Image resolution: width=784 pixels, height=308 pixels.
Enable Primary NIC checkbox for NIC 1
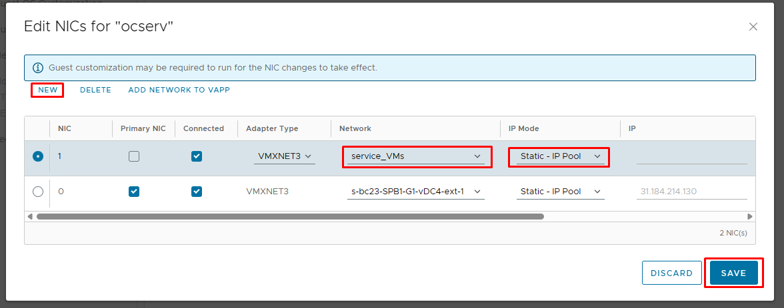coord(134,157)
